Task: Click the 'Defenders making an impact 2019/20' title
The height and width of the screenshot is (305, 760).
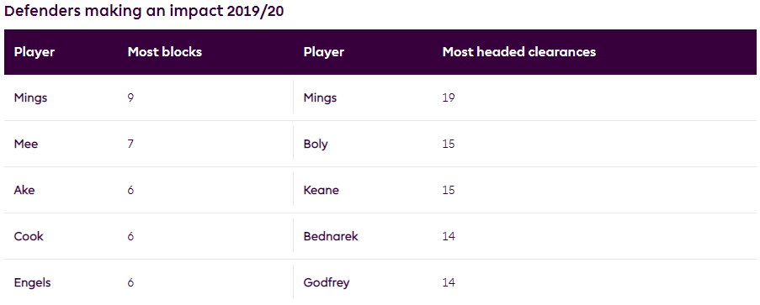Action: coord(144,12)
